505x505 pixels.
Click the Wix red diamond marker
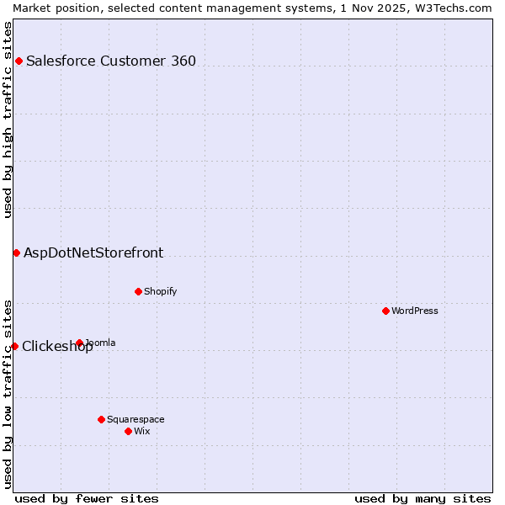coord(128,431)
